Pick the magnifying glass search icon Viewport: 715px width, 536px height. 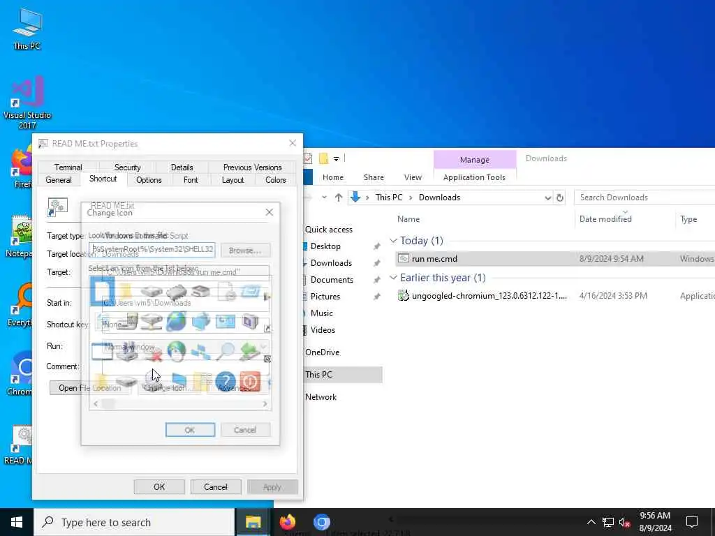tap(226, 352)
